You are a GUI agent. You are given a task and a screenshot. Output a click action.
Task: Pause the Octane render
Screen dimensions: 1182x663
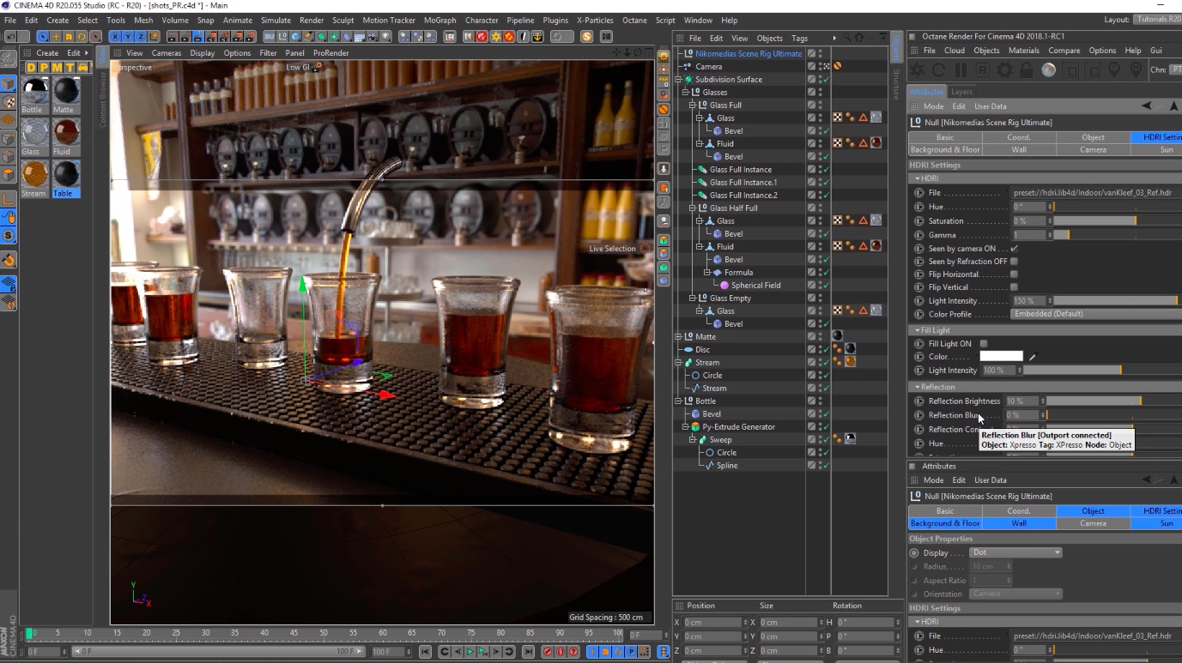click(x=961, y=70)
